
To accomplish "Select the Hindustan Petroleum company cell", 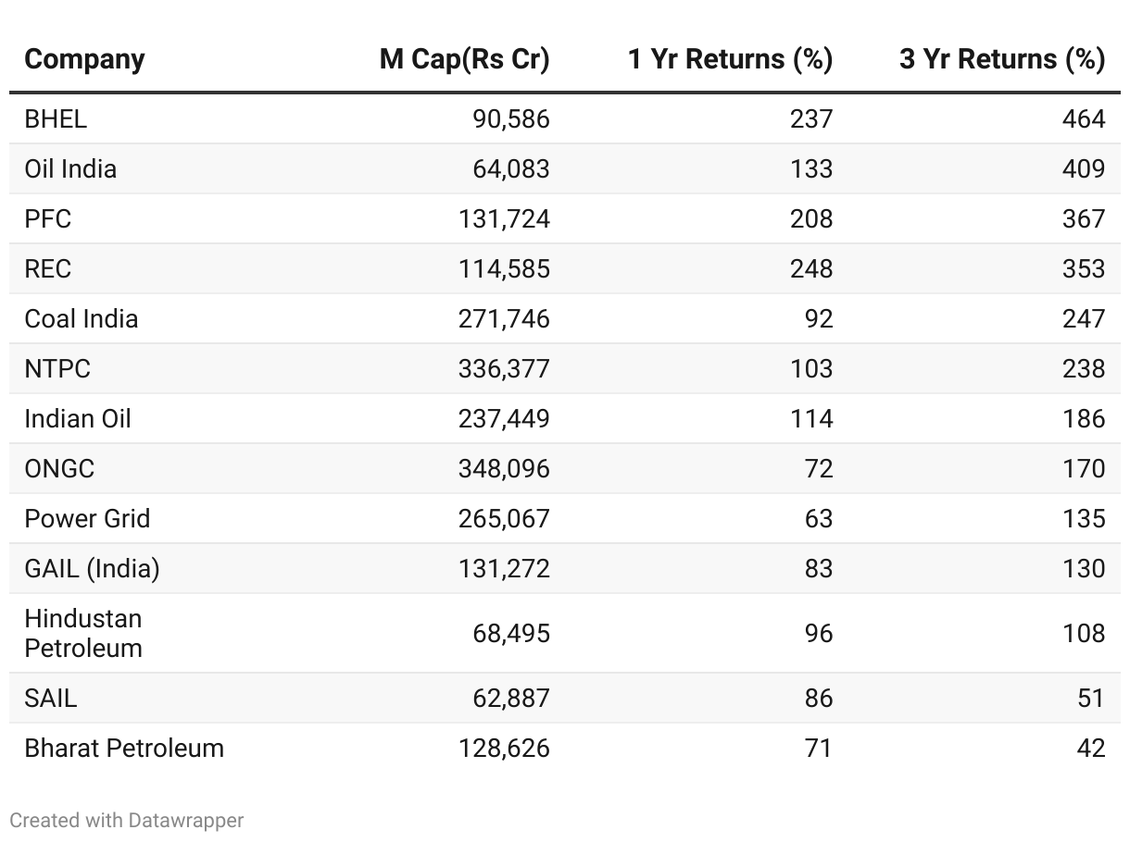I will pos(83,633).
